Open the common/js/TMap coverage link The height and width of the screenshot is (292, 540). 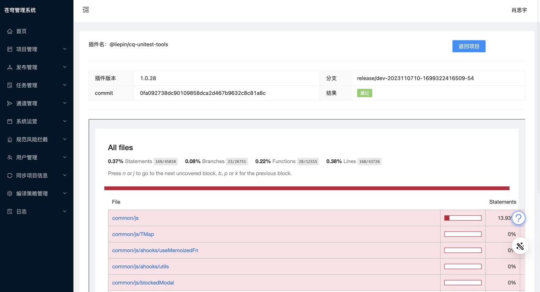click(x=133, y=234)
